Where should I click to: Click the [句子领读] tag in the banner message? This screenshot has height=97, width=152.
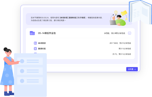pyautogui.click(x=81, y=18)
